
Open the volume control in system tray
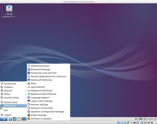136,119
